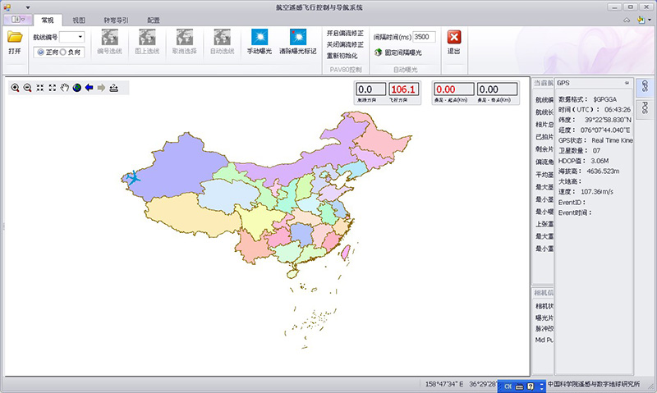
Task: Switch to the 视图 ribbon tab
Action: (x=78, y=20)
